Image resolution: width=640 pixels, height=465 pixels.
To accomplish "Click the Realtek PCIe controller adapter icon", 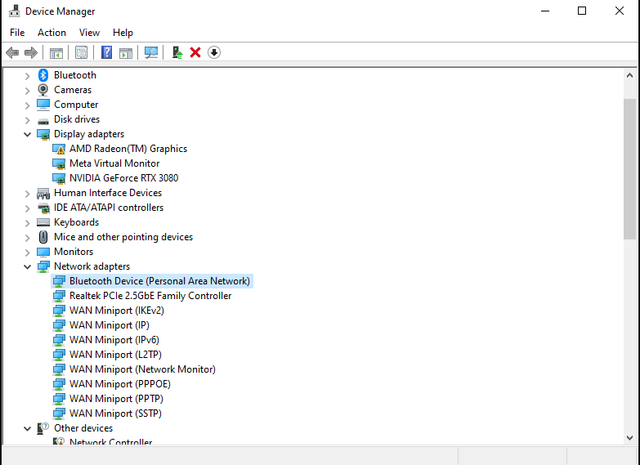I will click(59, 296).
